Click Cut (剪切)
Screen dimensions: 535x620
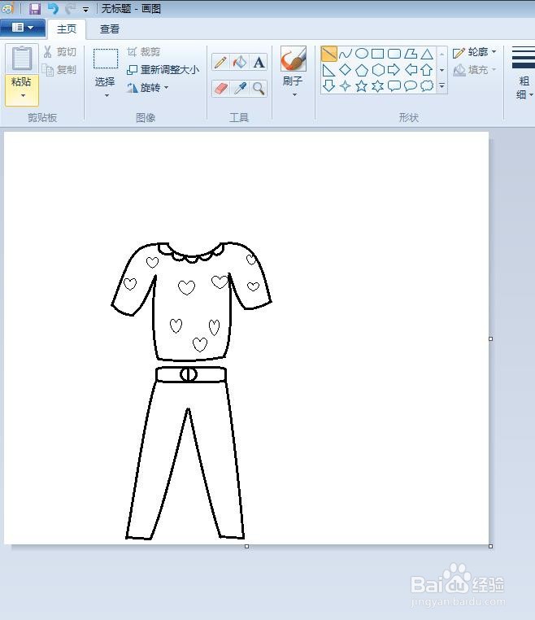(59, 52)
